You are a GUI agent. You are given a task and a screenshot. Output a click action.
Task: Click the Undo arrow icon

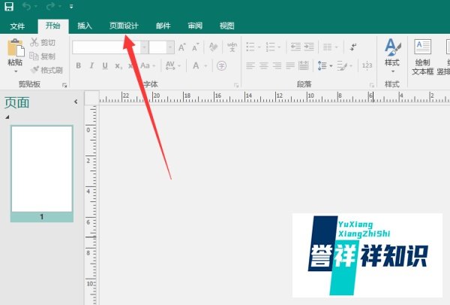[26, 6]
